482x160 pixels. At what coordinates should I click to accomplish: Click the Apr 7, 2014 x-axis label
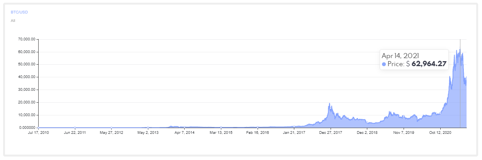pyautogui.click(x=185, y=132)
